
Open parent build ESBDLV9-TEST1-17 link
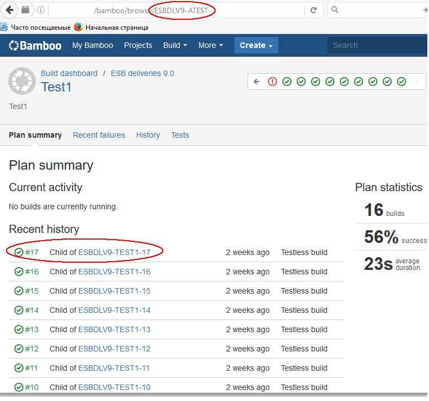pyautogui.click(x=114, y=252)
